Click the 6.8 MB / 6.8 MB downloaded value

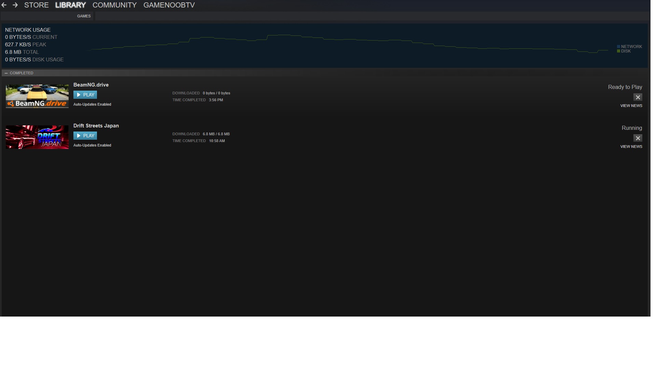coord(216,134)
